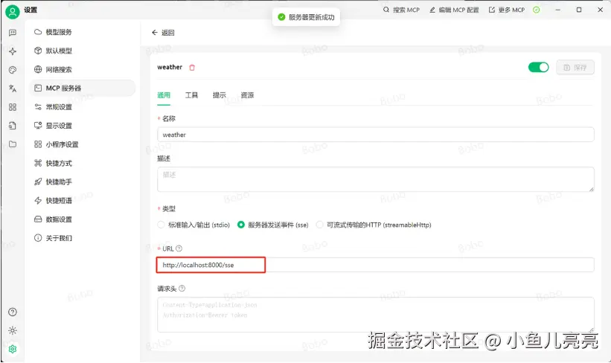Switch to the 通用 tab
The height and width of the screenshot is (363, 611).
[164, 95]
